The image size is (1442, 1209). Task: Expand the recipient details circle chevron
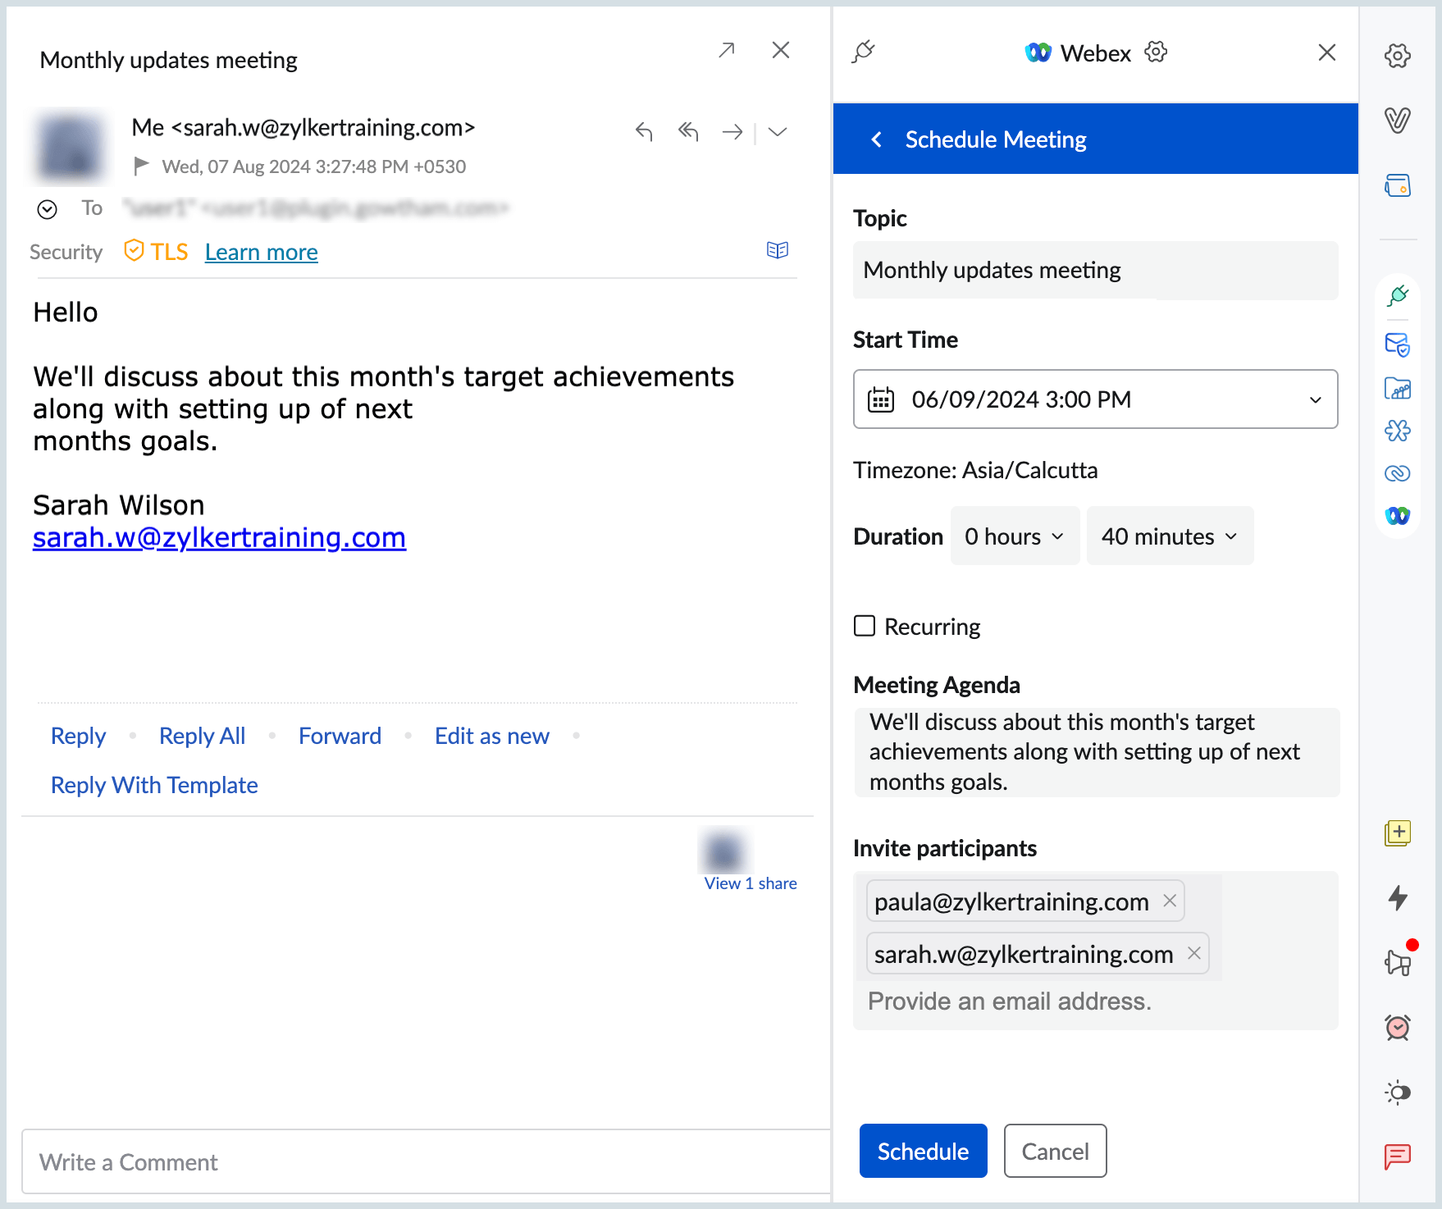point(48,209)
